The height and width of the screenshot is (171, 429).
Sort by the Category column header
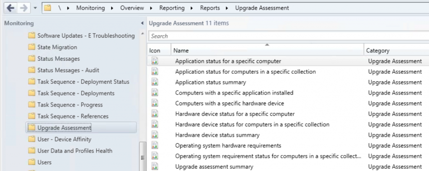coord(396,50)
